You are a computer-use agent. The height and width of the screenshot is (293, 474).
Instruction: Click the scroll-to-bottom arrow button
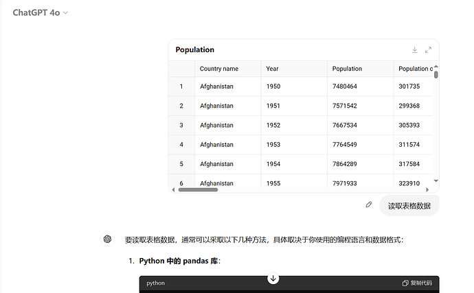pos(273,278)
